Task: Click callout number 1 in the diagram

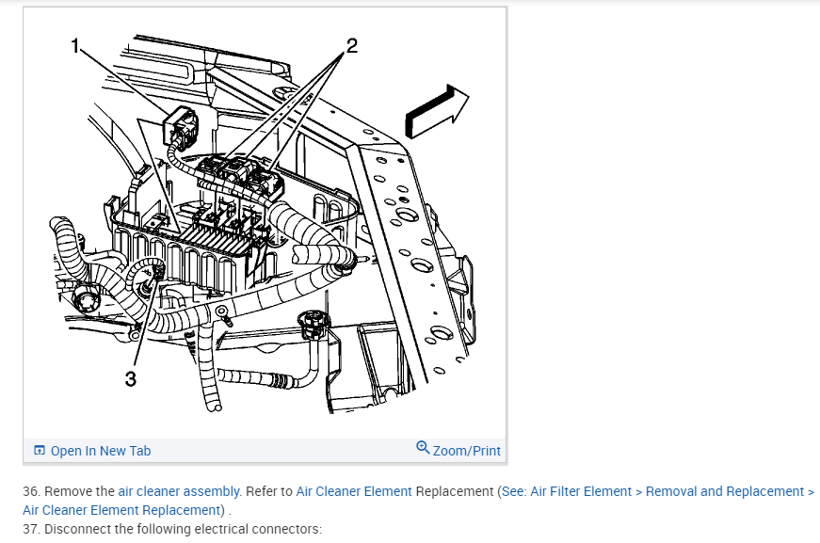Action: point(74,46)
